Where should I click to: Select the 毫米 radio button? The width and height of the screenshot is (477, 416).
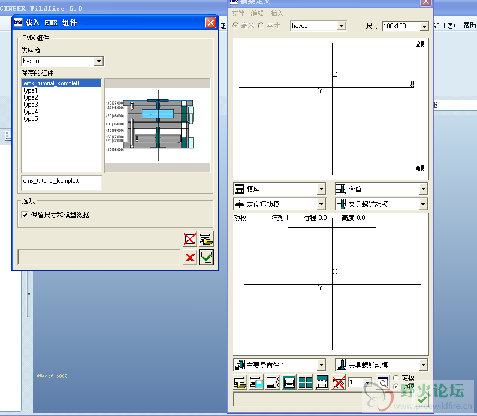coord(235,26)
